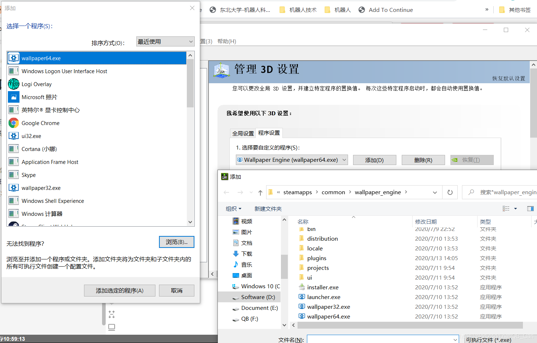Click the Google Chrome icon in list

click(14, 123)
